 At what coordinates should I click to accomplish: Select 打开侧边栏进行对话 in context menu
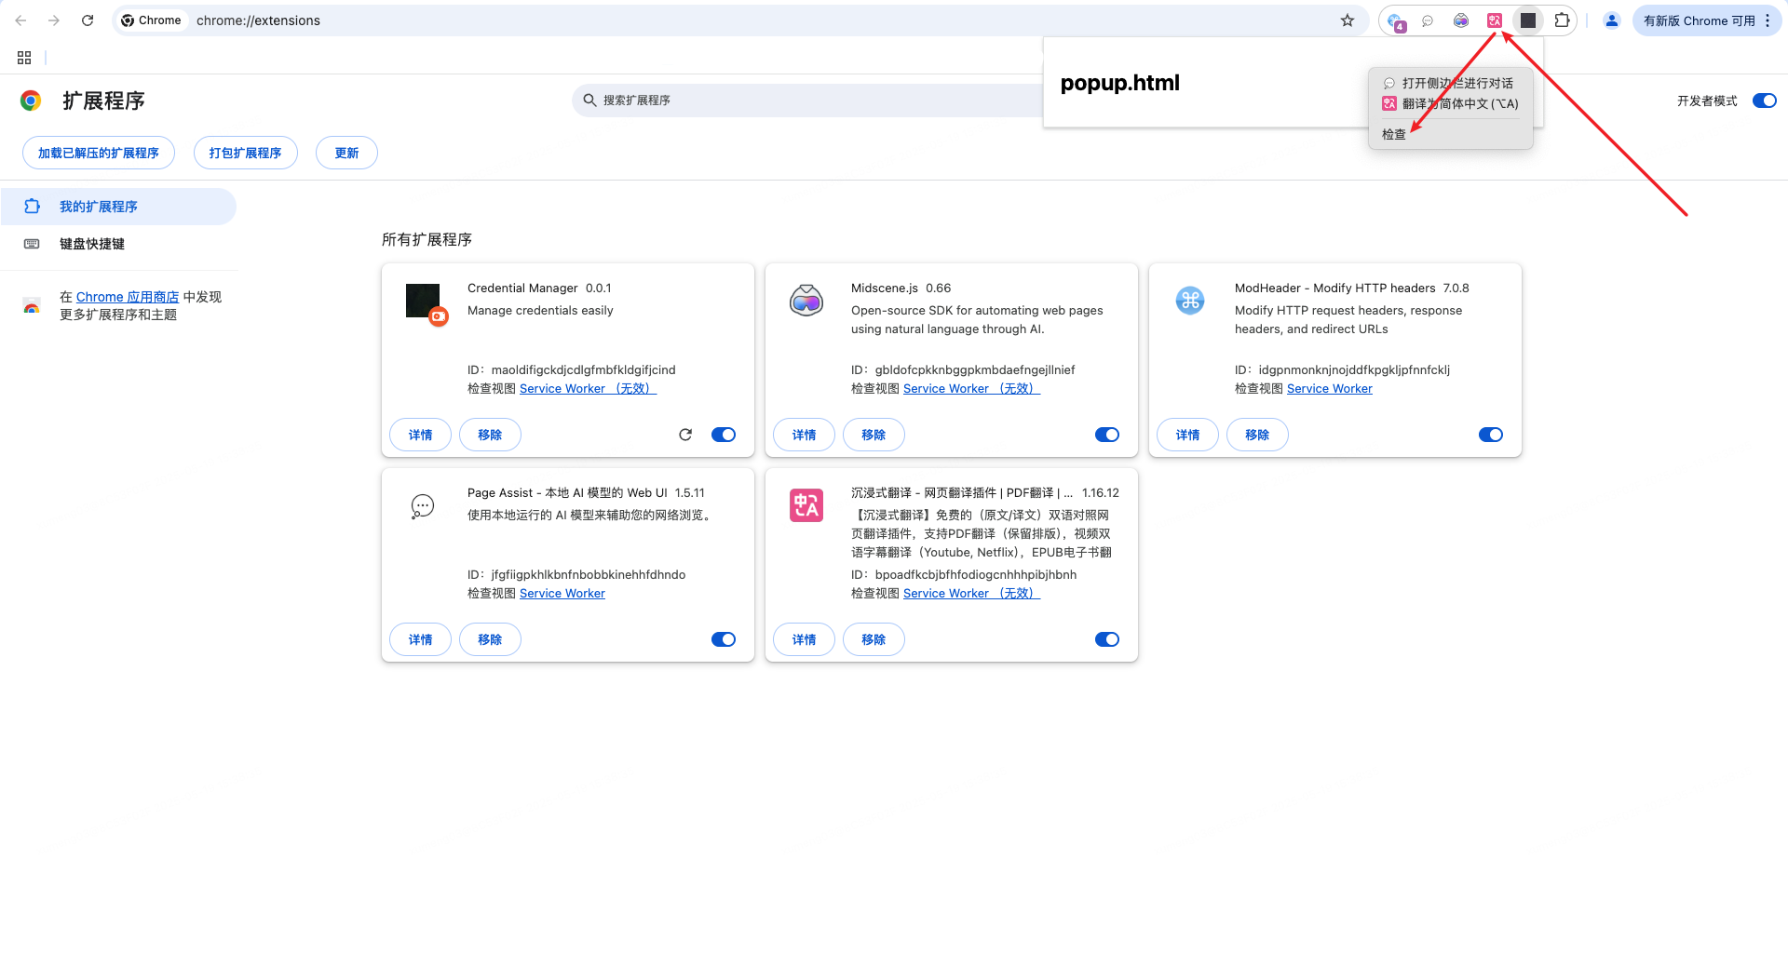1450,83
